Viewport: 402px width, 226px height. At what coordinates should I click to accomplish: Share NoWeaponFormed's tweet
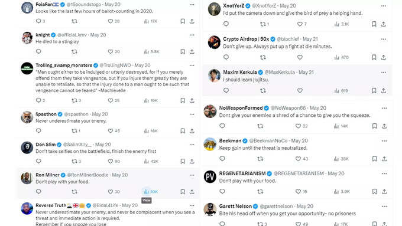(384, 126)
